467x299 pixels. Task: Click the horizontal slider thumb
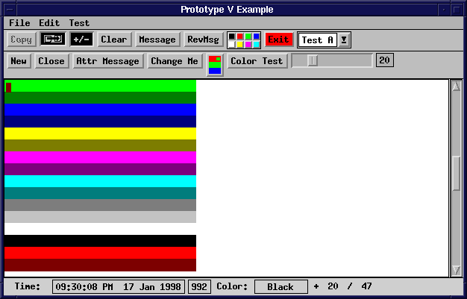[x=313, y=61]
